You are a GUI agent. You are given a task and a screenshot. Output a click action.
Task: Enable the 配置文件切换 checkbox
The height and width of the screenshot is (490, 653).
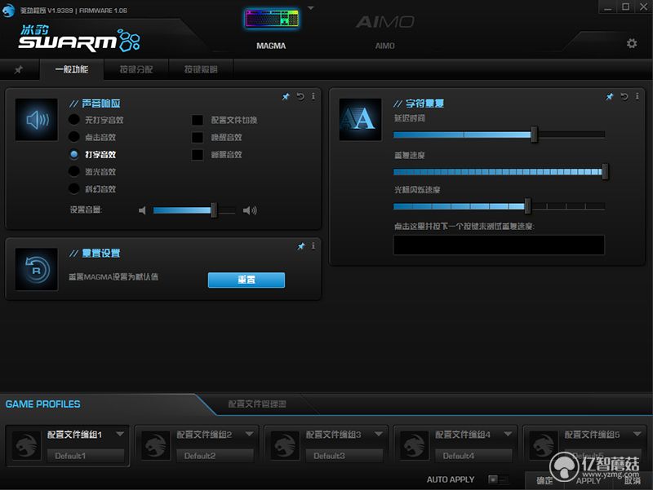(x=198, y=120)
